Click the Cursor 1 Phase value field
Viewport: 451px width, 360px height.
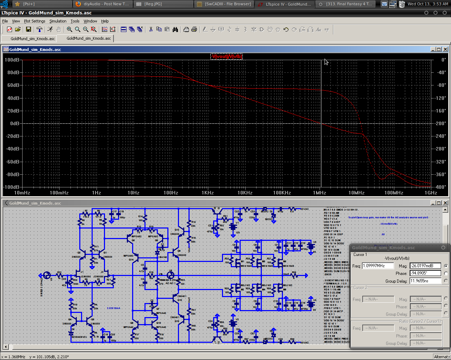click(425, 273)
